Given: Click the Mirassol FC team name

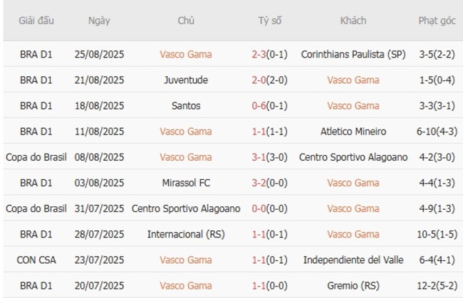Looking at the screenshot, I should click(186, 183).
